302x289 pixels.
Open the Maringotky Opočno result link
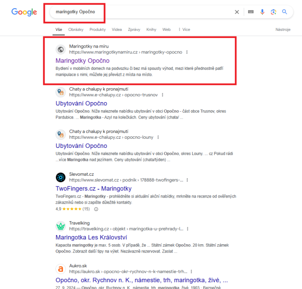tap(82, 61)
